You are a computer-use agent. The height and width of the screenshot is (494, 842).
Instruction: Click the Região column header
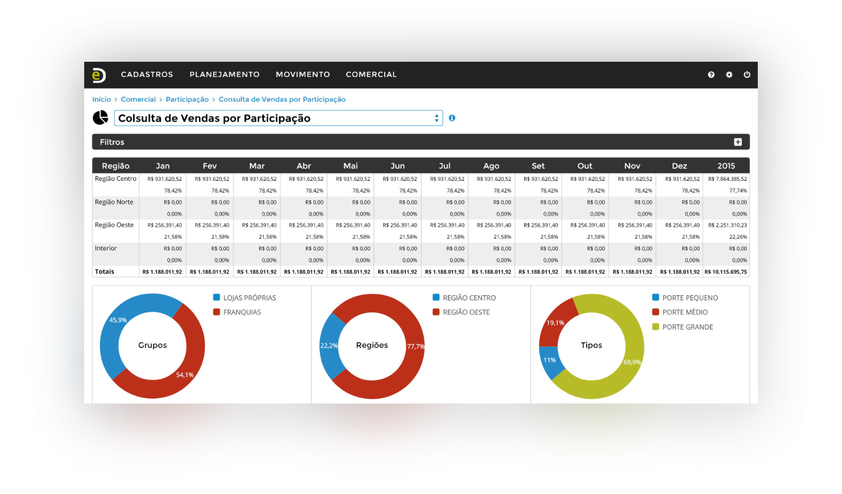click(116, 166)
